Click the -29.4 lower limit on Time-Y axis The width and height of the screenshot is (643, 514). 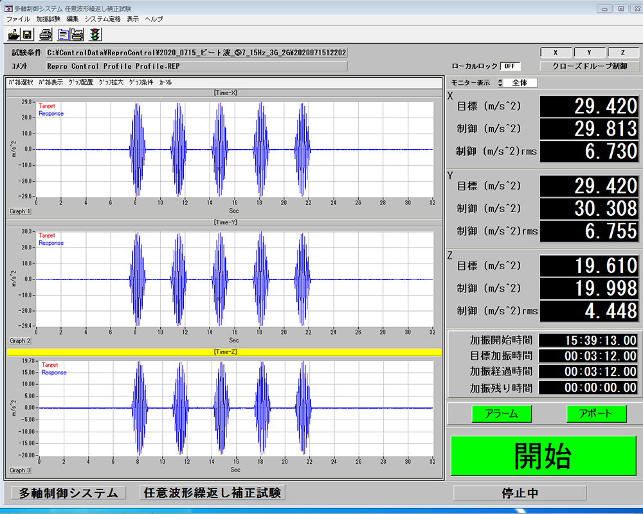[26, 326]
